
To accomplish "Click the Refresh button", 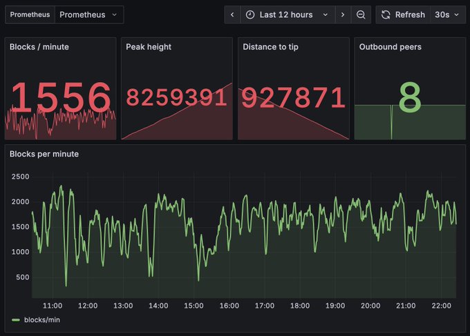I will click(x=403, y=14).
